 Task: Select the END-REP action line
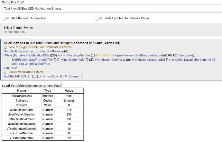tap(11, 68)
